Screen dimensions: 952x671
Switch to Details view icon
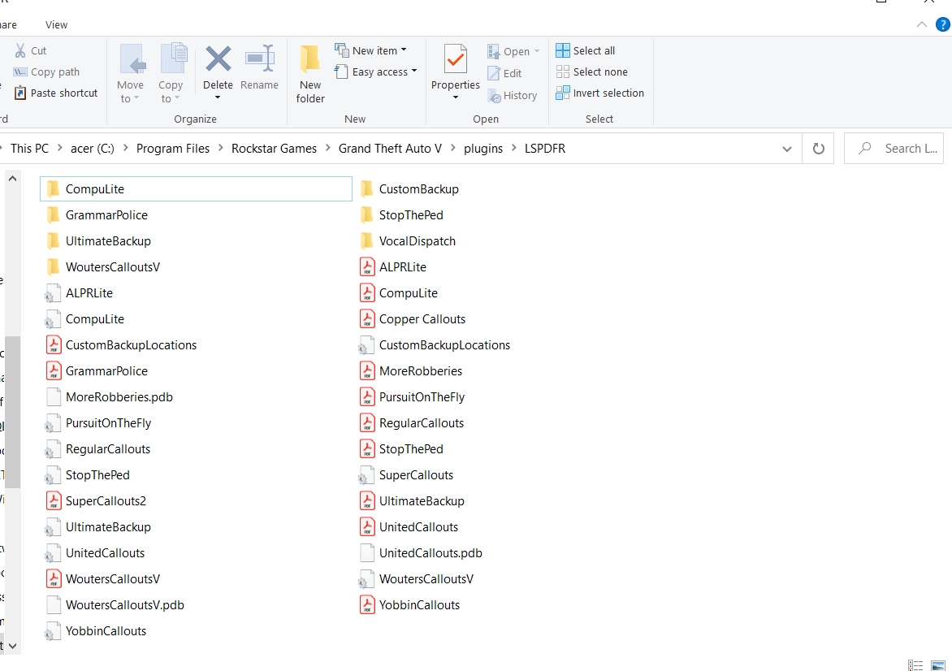915,665
